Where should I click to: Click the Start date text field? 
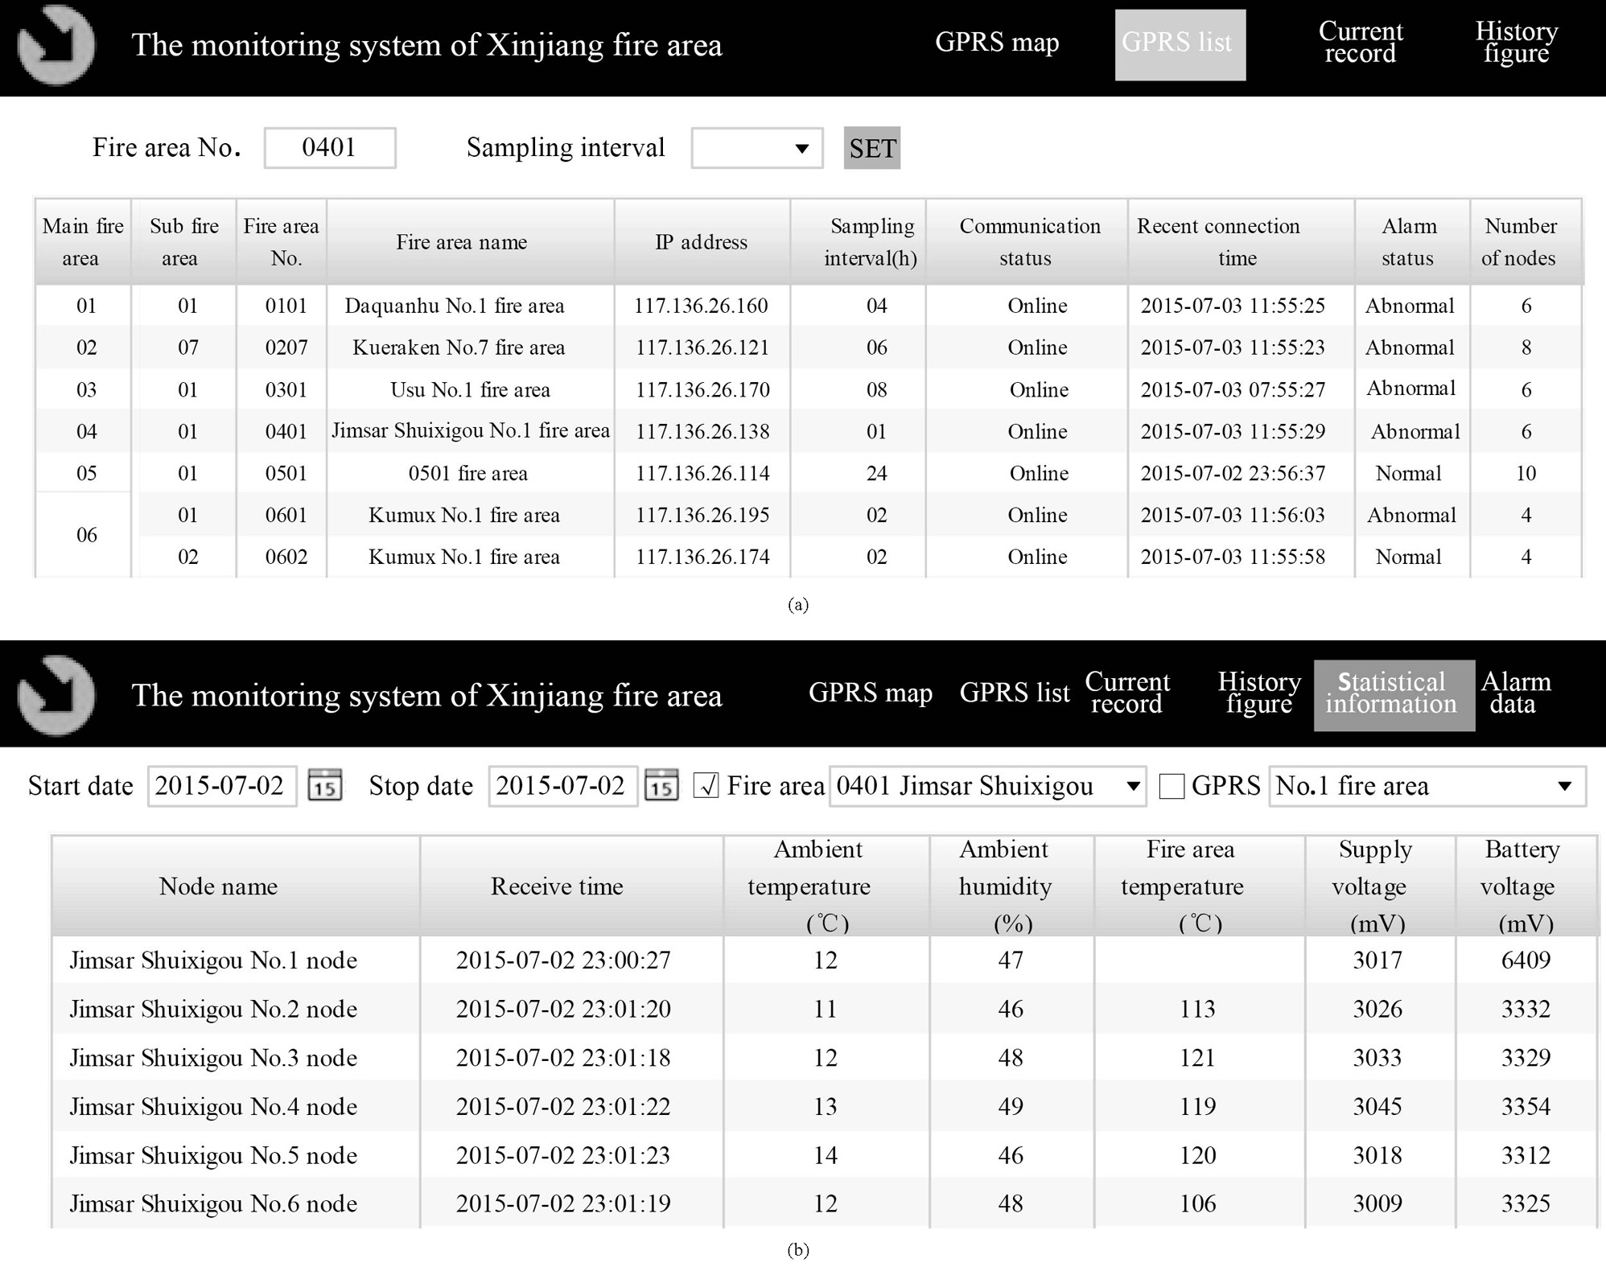pyautogui.click(x=221, y=786)
